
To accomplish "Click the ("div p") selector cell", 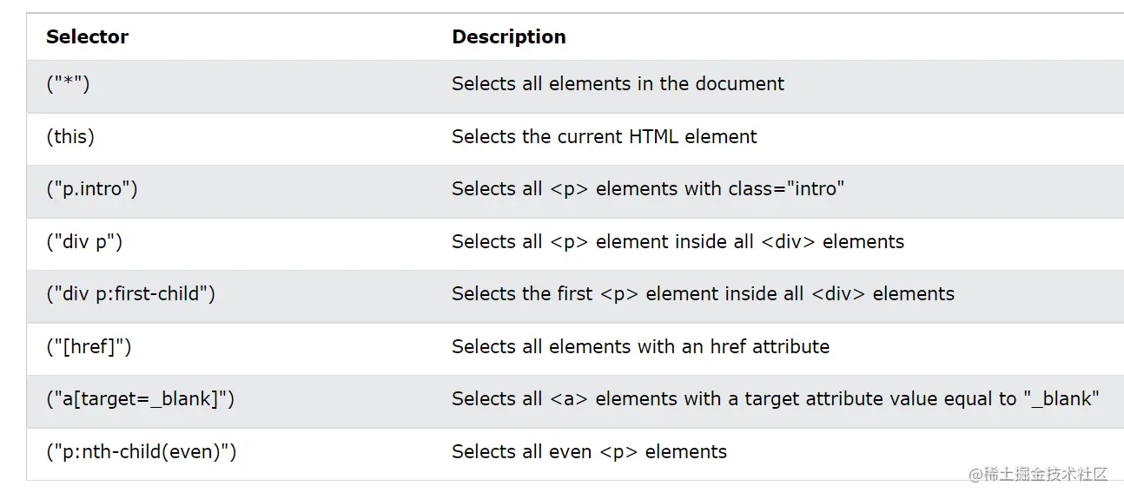I will point(84,242).
